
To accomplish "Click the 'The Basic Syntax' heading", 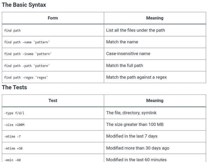I will tap(24, 5).
